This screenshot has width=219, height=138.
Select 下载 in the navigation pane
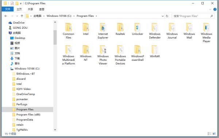pyautogui.click(x=17, y=58)
